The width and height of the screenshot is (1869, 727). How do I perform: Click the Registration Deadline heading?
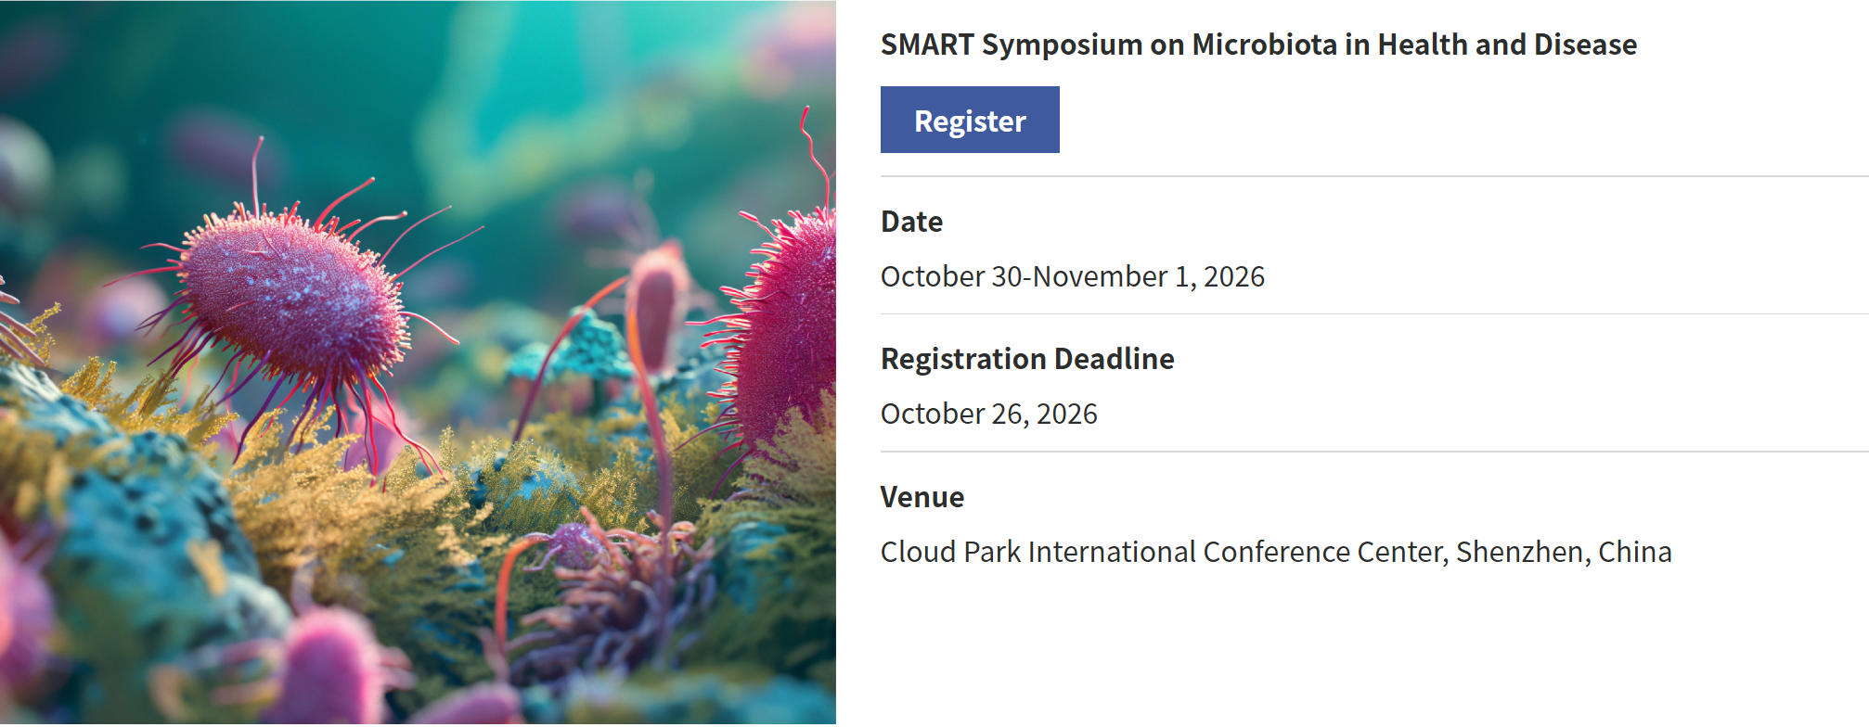click(1027, 359)
